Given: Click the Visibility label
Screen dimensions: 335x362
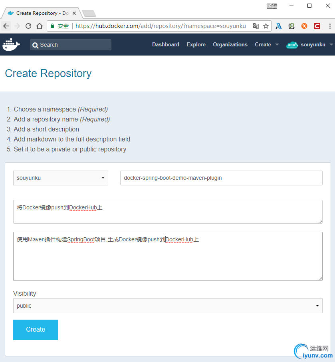Looking at the screenshot, I should [x=25, y=293].
